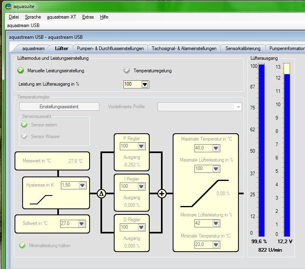Click the 0,00 % ramp output value
The height and width of the screenshot is (269, 305).
point(223,193)
